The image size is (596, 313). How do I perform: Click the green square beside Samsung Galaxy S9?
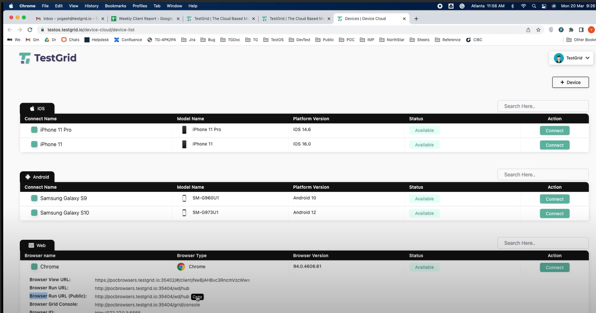34,198
